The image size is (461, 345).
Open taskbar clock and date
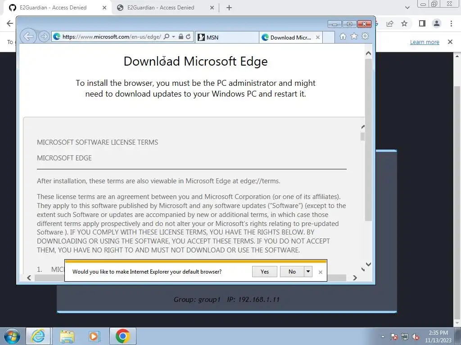(438, 336)
